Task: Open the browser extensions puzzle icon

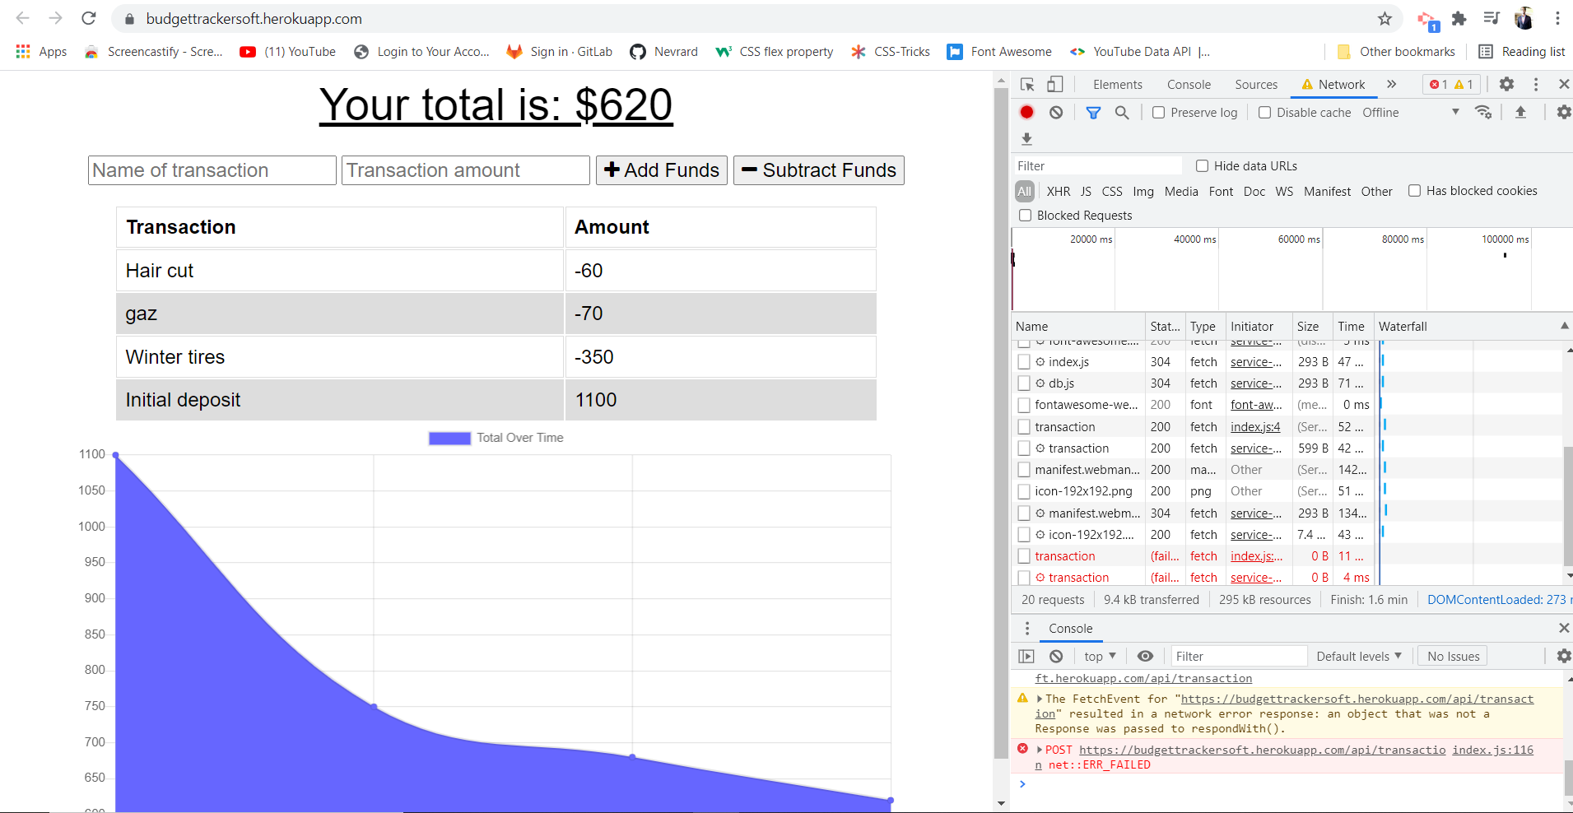Action: (x=1459, y=18)
